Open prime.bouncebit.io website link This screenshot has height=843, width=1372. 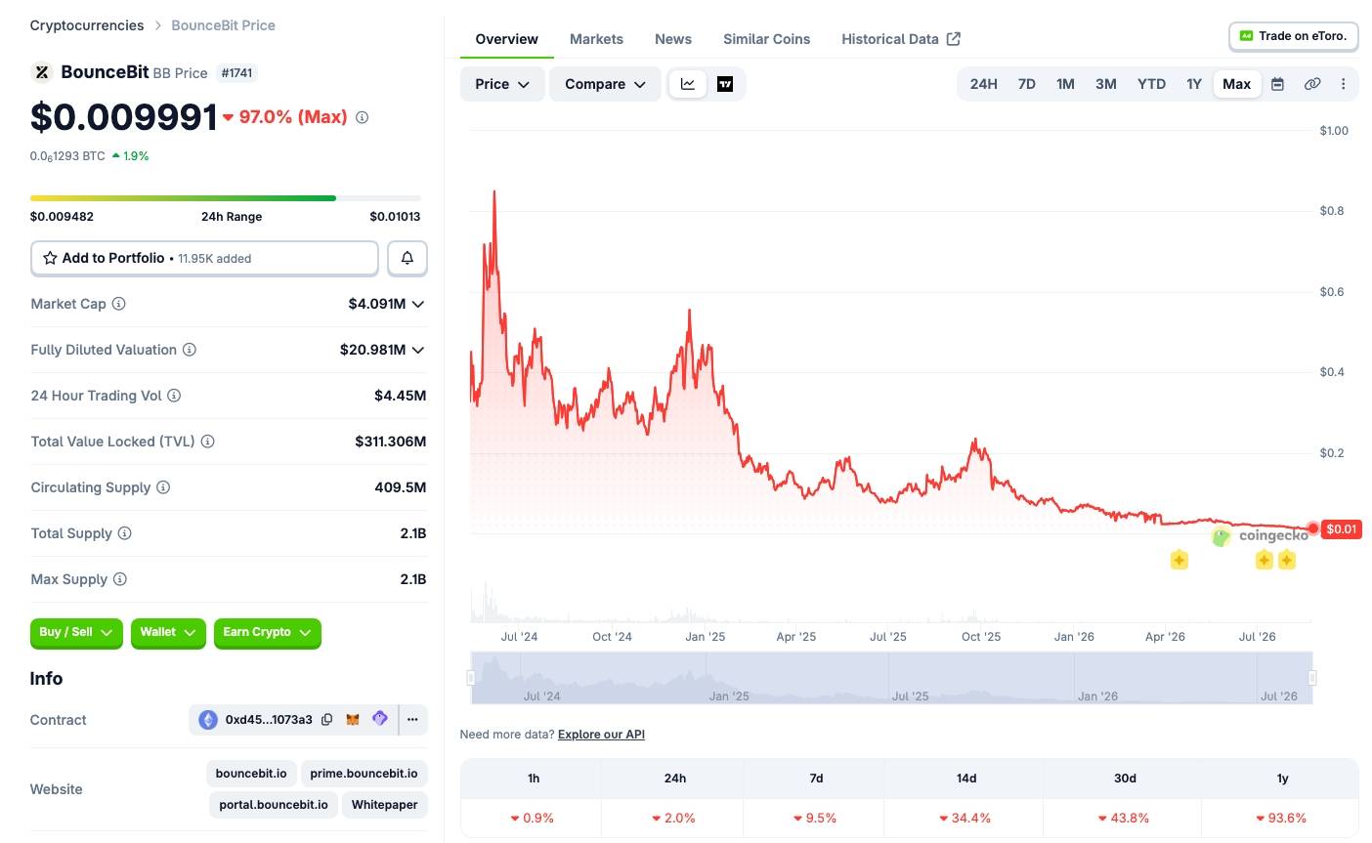coord(364,774)
